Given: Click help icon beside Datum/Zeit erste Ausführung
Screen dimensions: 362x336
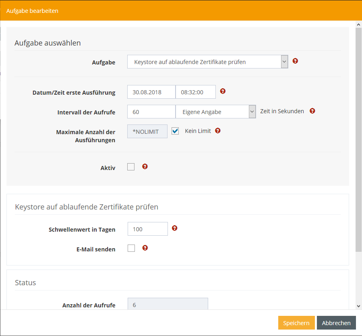Looking at the screenshot, I should point(223,91).
